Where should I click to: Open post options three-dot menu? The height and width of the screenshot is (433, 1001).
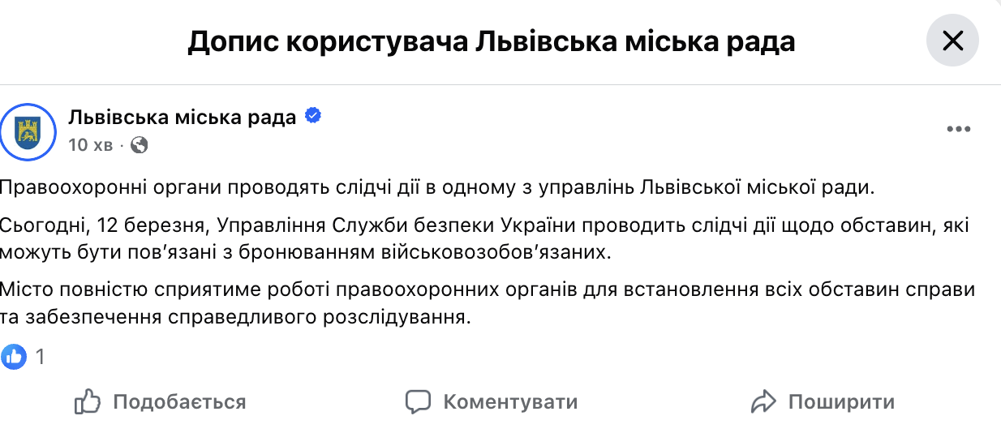tap(958, 130)
